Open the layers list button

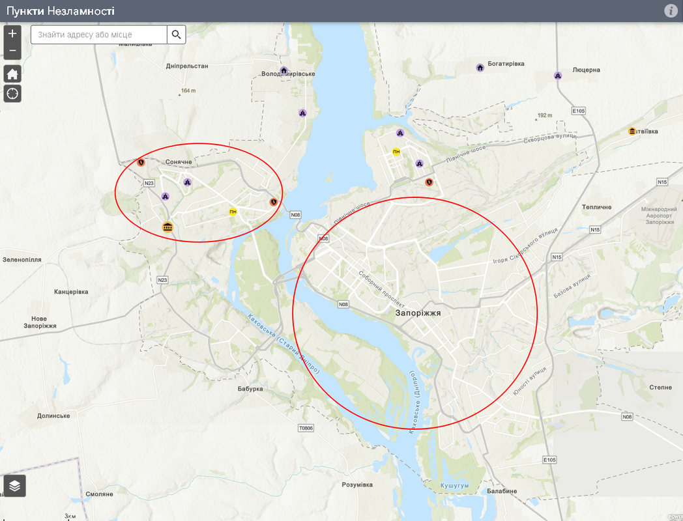(15, 486)
